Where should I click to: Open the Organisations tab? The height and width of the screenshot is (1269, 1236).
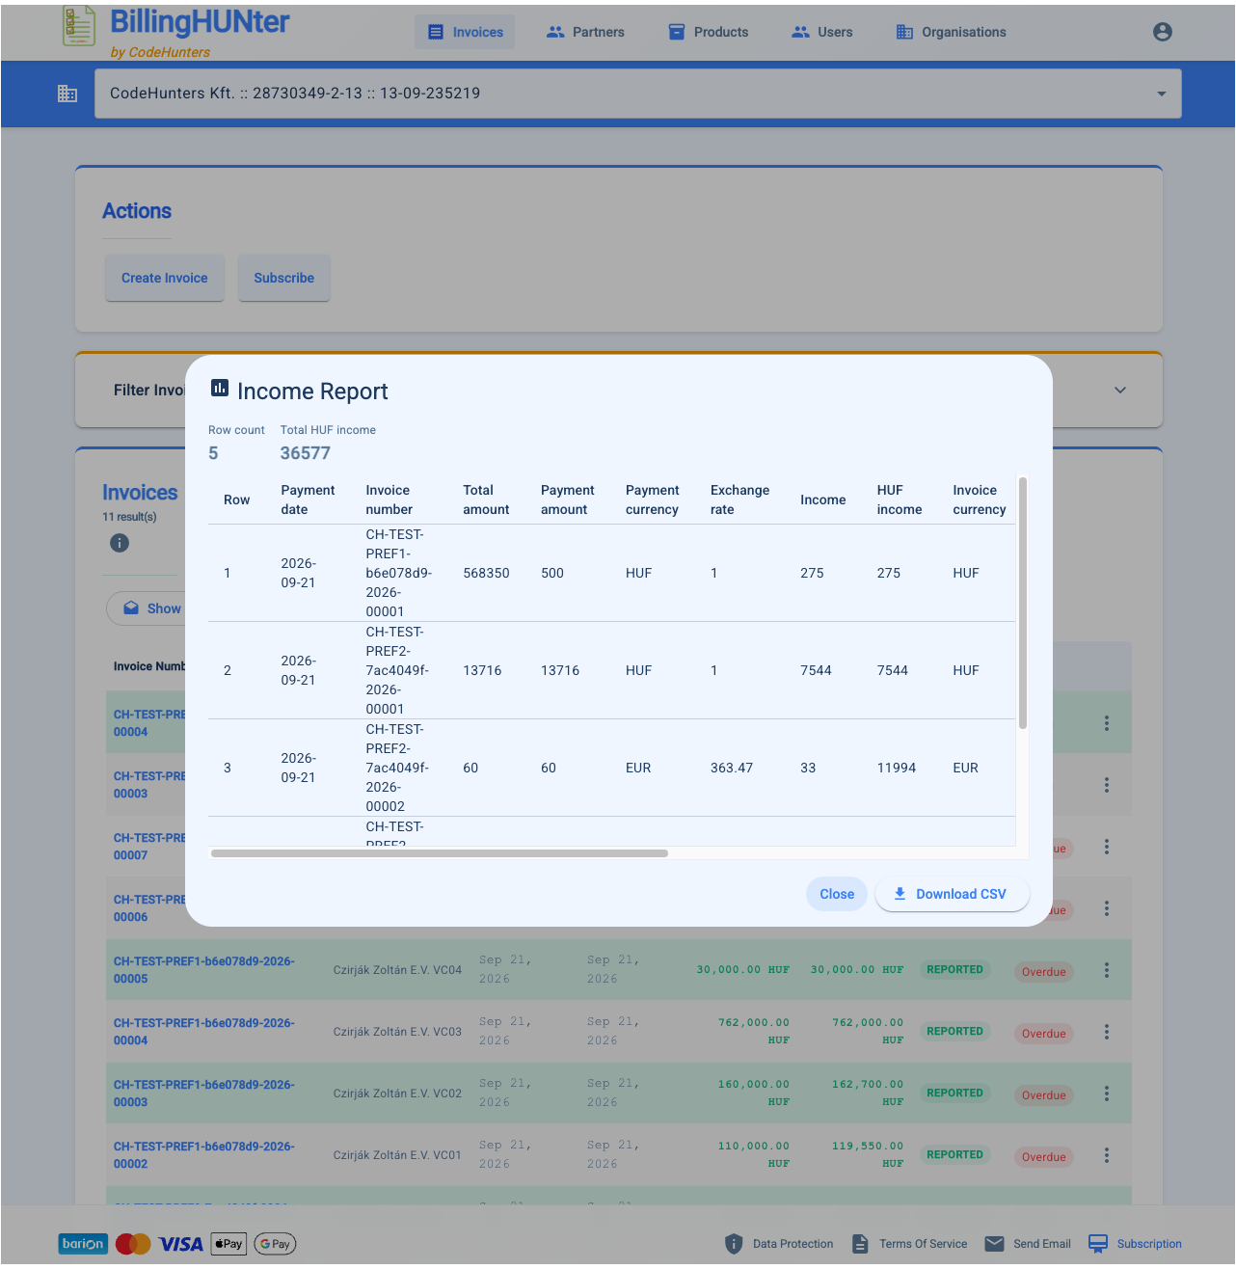951,32
